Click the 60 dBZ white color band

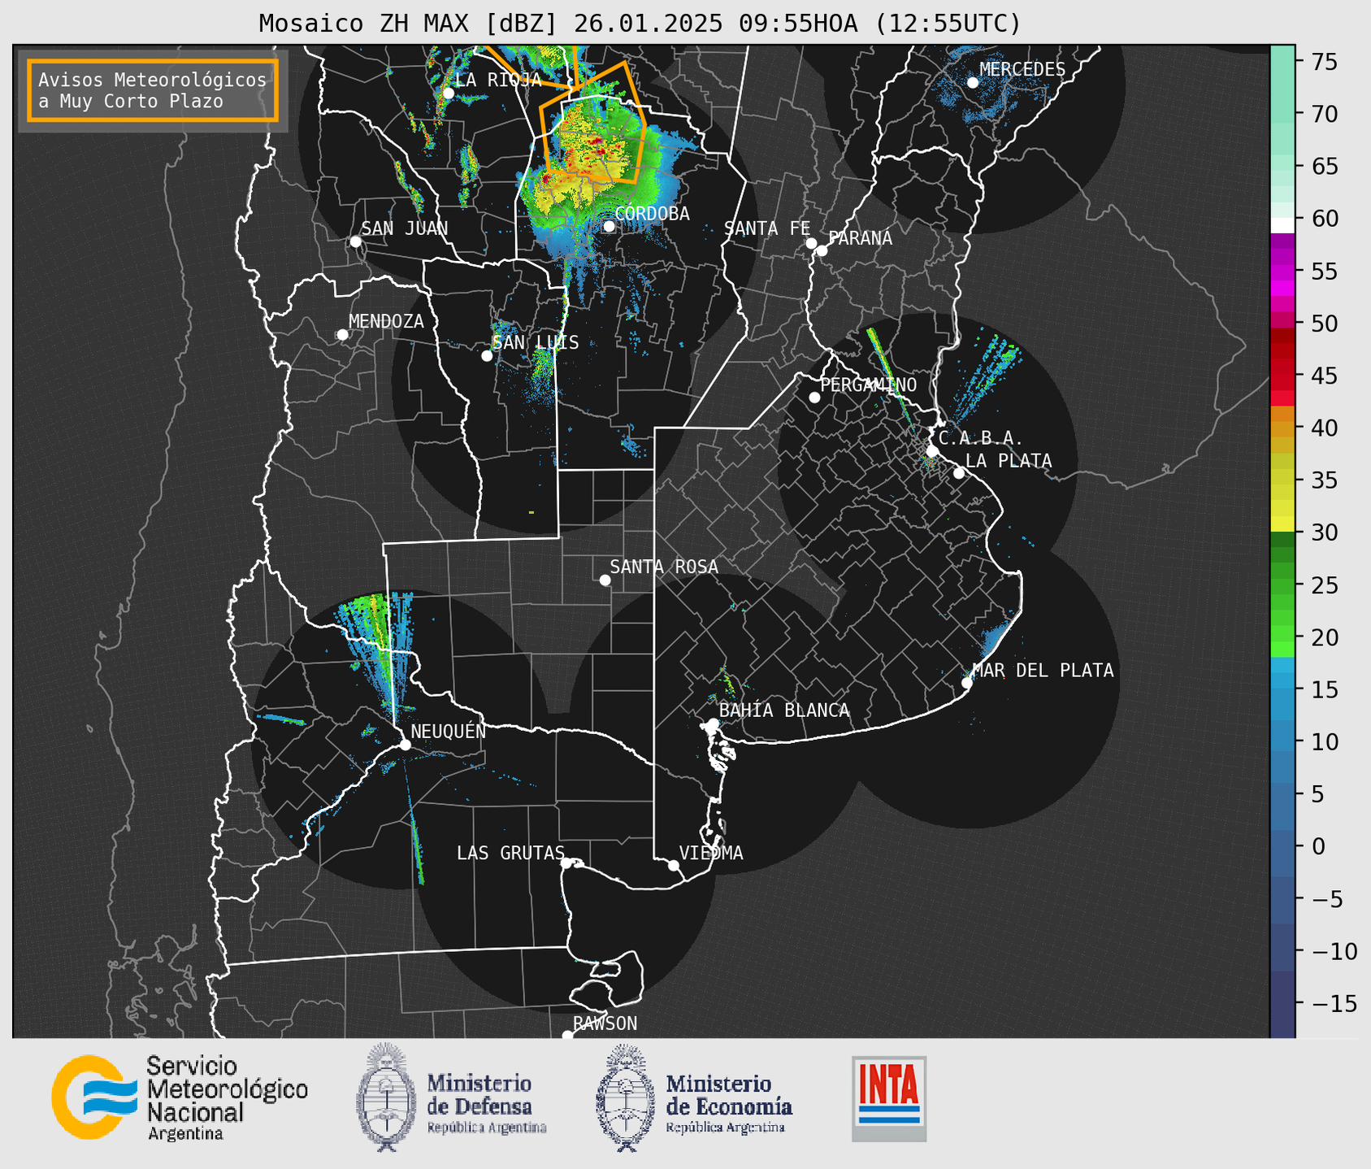click(x=1282, y=225)
